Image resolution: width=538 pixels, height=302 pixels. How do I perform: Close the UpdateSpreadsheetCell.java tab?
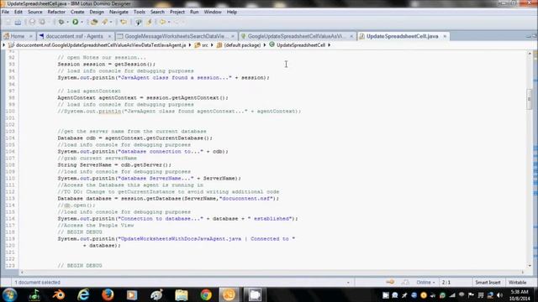[445, 36]
